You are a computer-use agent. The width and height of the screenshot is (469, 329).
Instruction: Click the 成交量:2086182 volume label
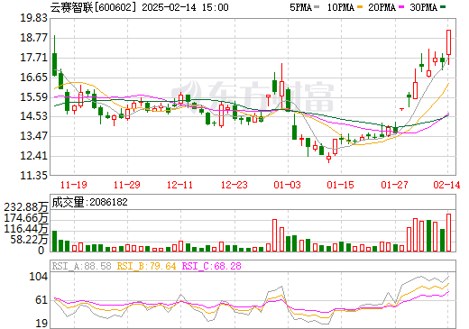coord(89,202)
